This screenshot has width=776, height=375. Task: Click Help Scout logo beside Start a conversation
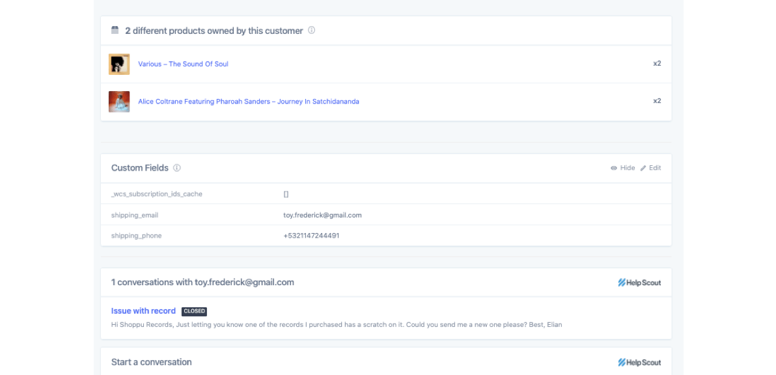point(639,363)
